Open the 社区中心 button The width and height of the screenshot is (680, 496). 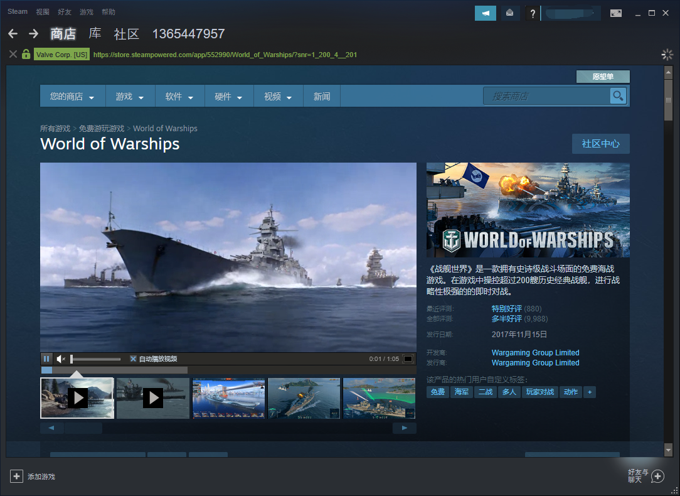(600, 144)
